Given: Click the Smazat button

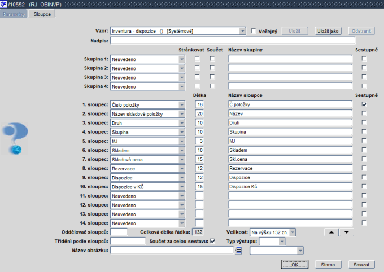Looking at the screenshot, I should [x=361, y=265].
